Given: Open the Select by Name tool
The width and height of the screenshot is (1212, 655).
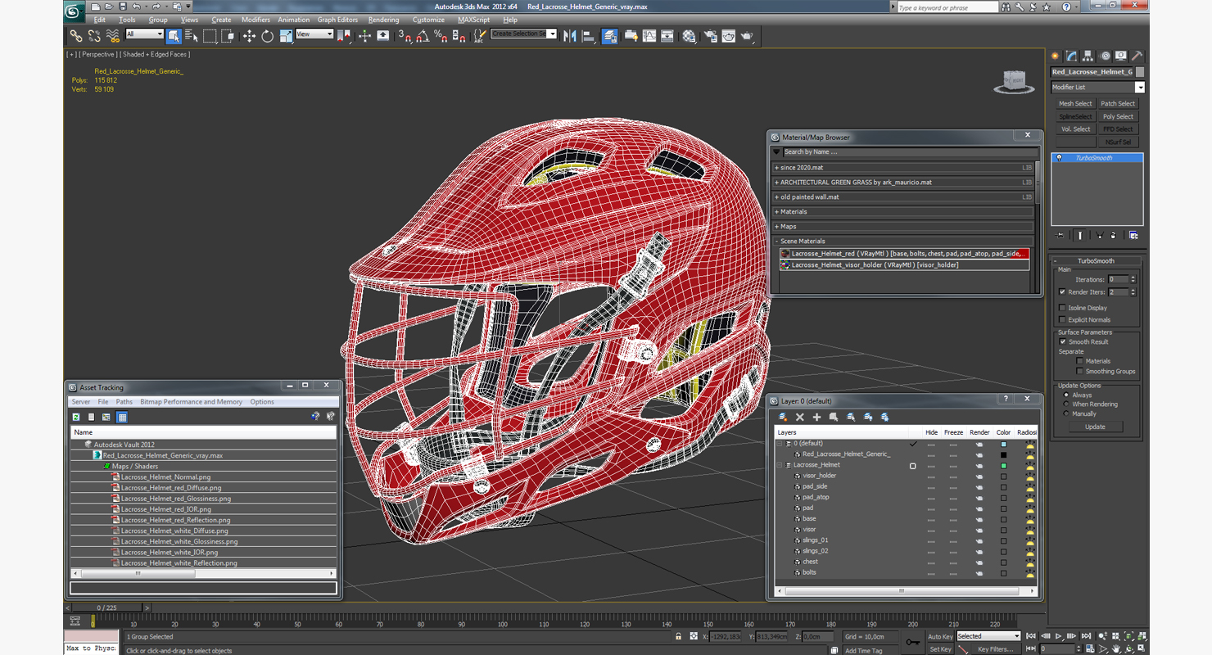Looking at the screenshot, I should point(192,36).
